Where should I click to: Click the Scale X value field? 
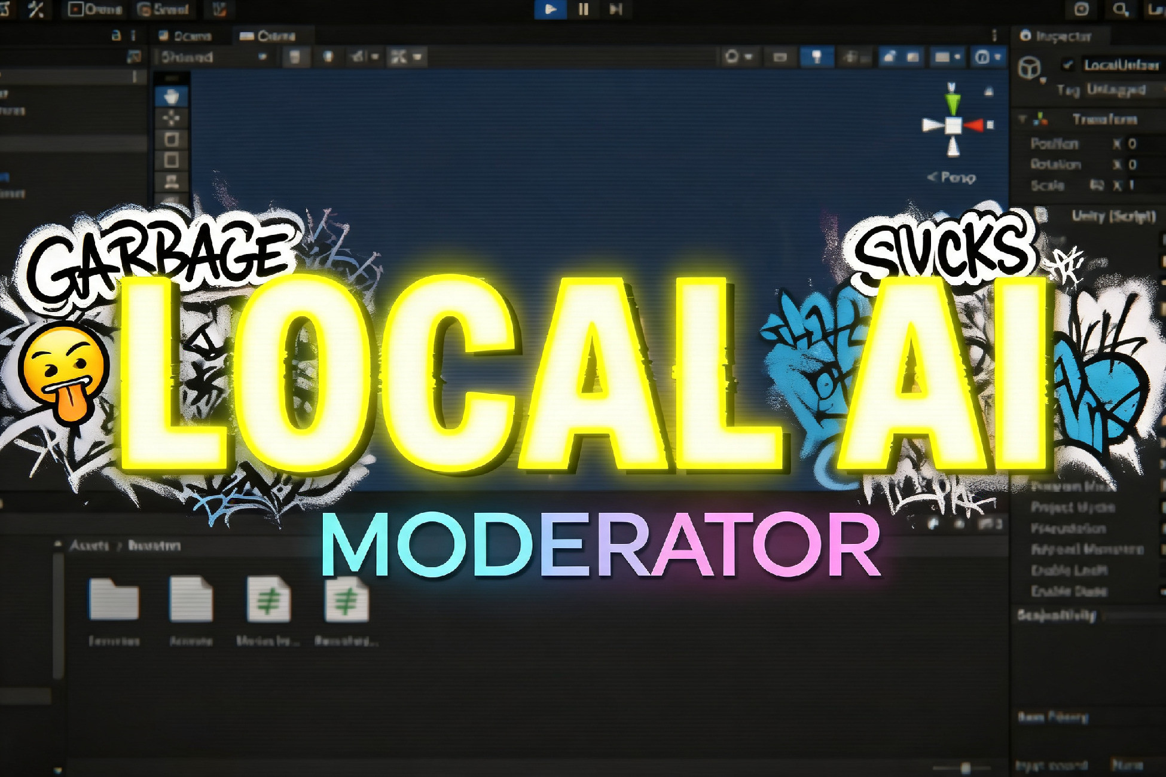click(1146, 185)
